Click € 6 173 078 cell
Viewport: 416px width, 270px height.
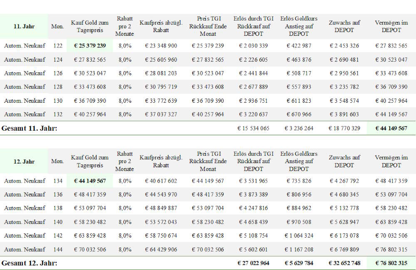[x=344, y=235]
